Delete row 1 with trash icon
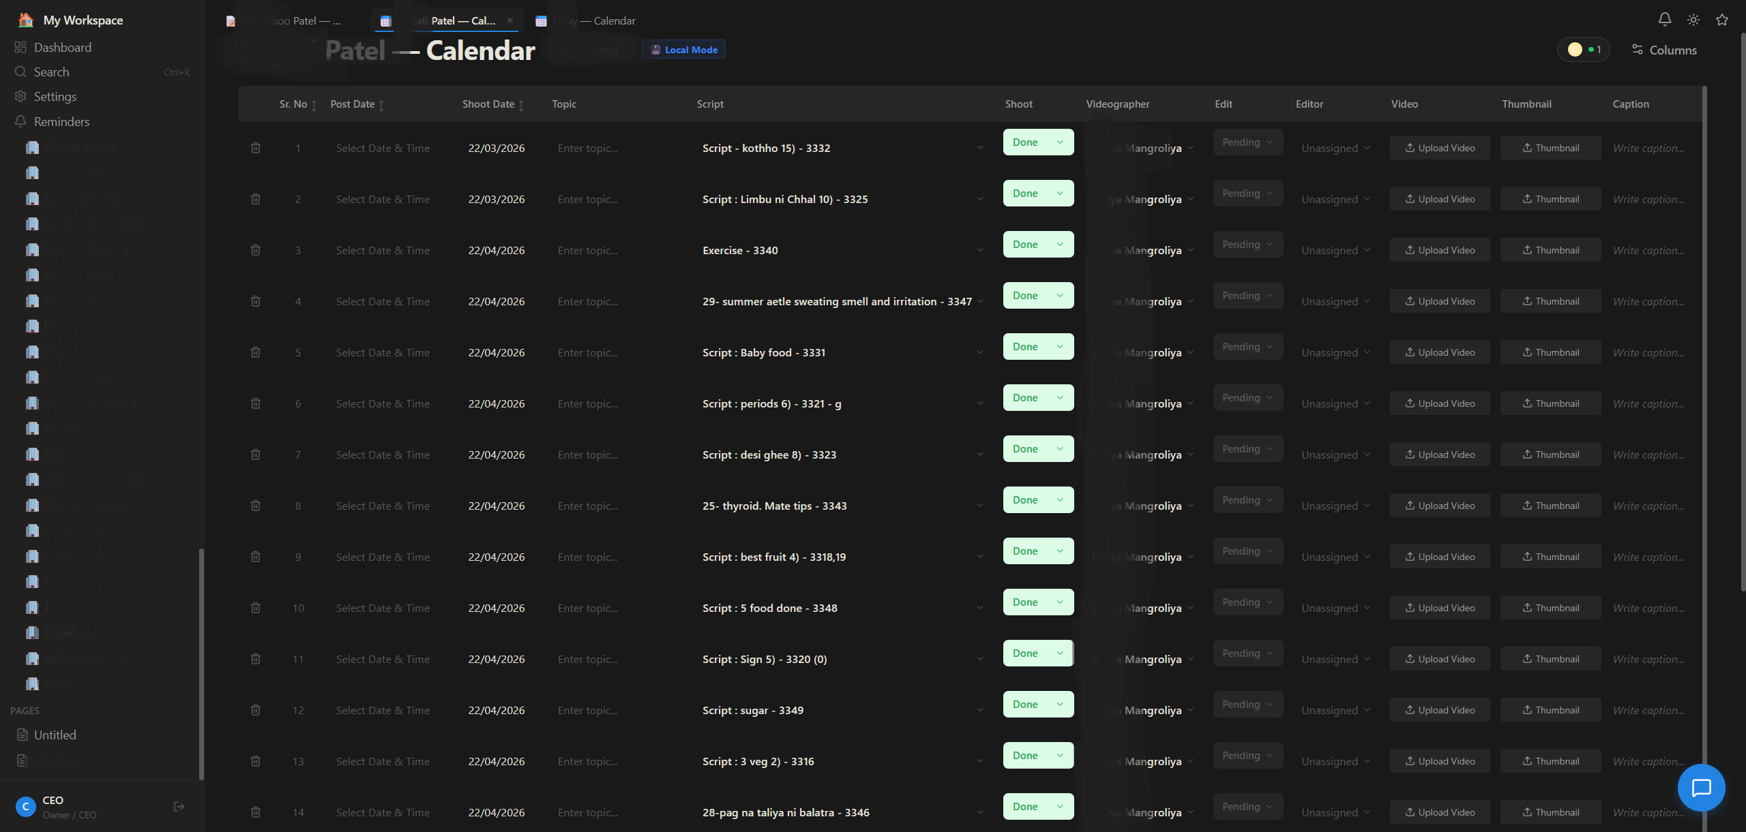This screenshot has height=832, width=1746. pos(256,148)
